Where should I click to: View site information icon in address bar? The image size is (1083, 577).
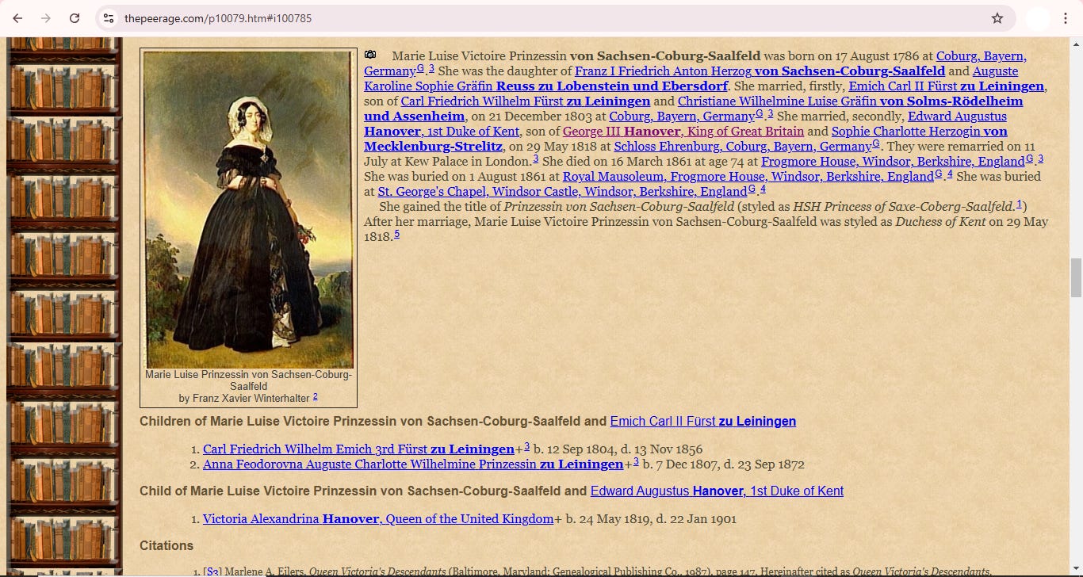(x=109, y=18)
